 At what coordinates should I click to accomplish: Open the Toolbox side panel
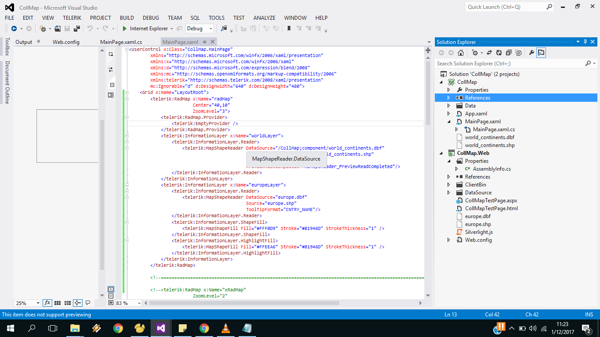[x=7, y=47]
